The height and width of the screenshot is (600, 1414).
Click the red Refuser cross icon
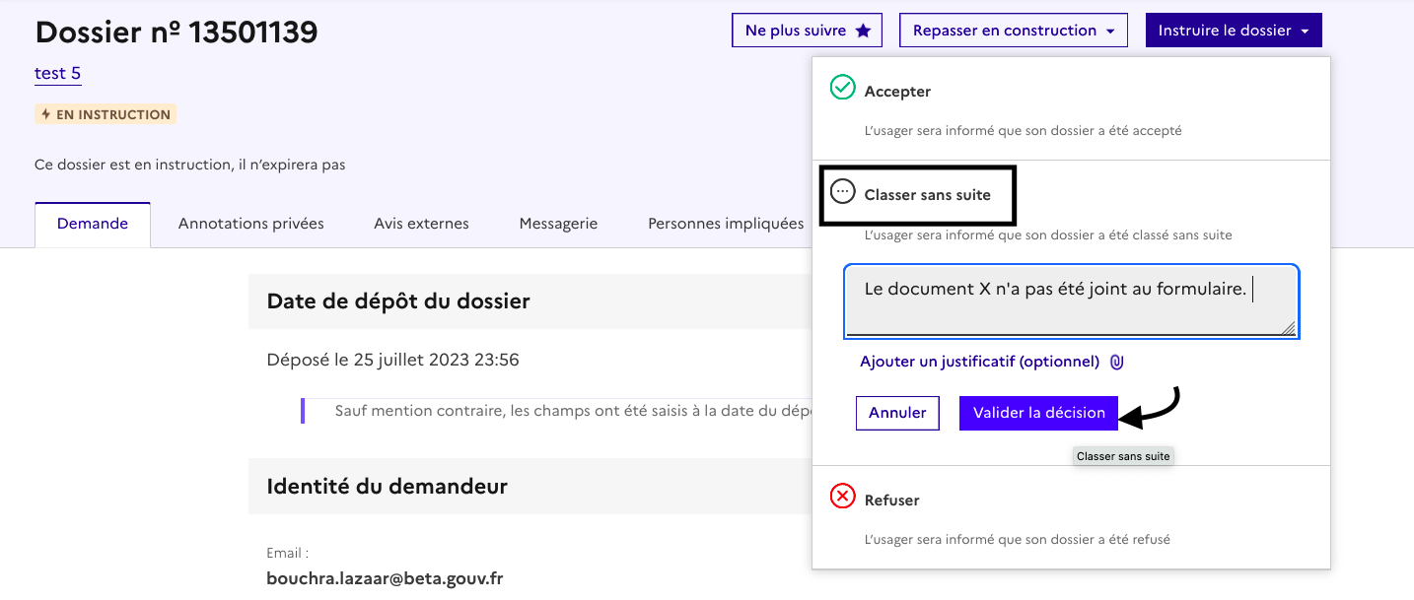pos(842,498)
